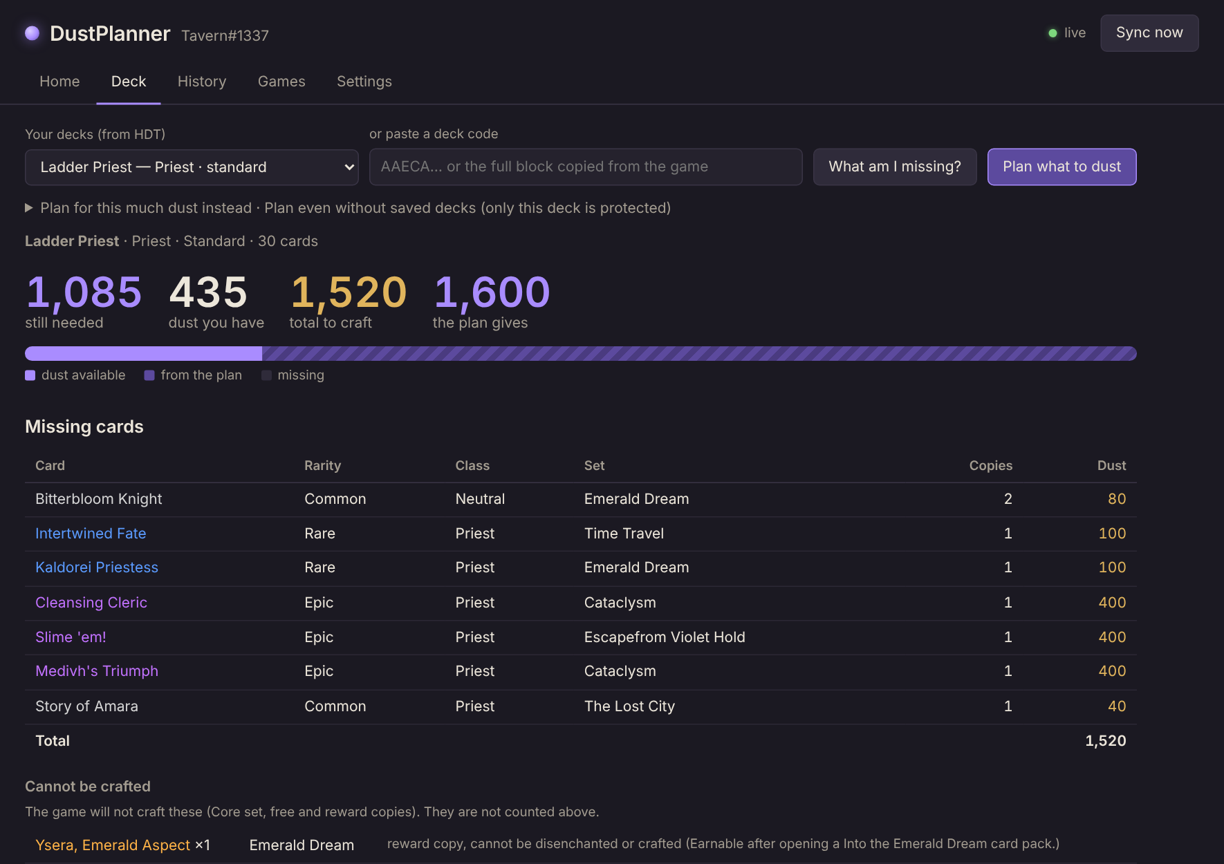Click the What am I missing? button

pyautogui.click(x=895, y=167)
